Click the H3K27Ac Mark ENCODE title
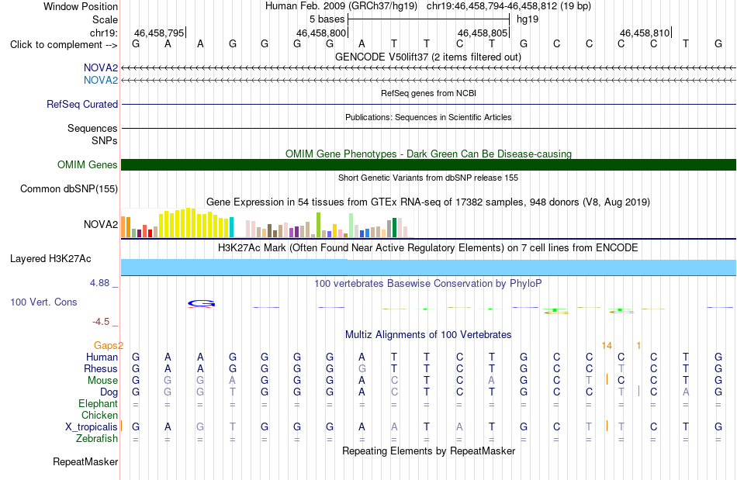 click(428, 247)
